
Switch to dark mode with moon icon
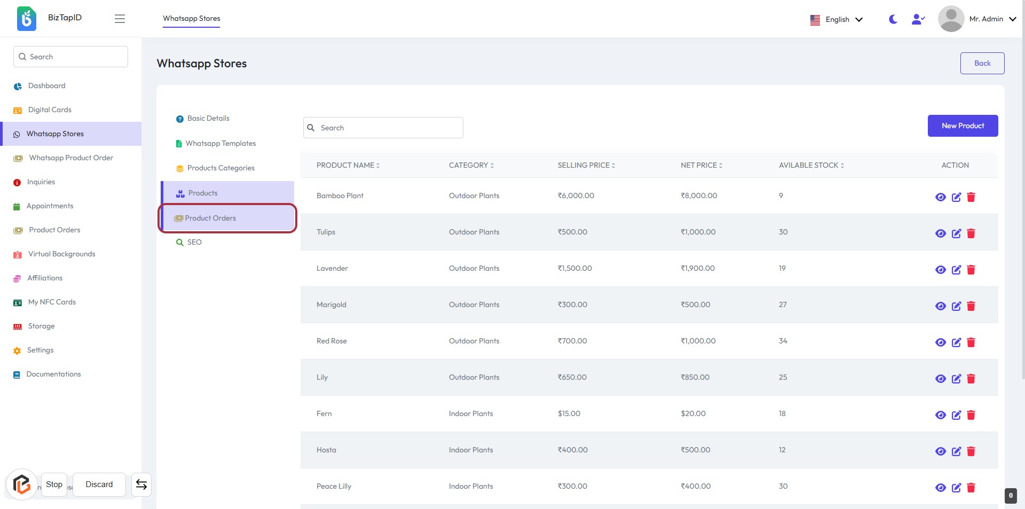point(893,19)
